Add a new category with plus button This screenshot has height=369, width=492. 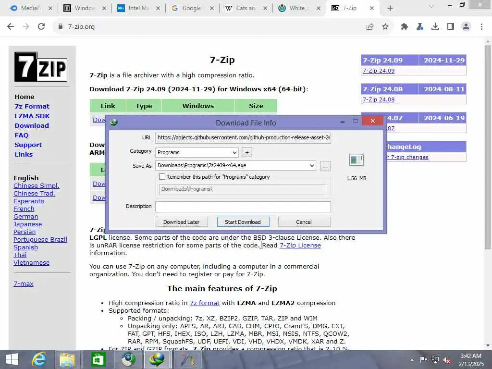point(247,152)
